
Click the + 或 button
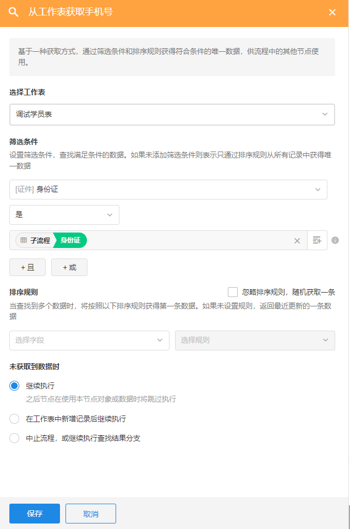click(69, 267)
